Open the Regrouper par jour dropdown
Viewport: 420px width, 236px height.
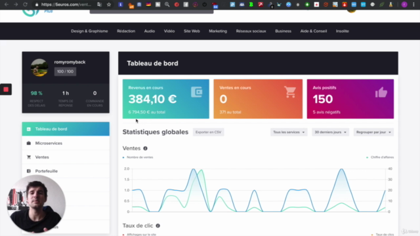point(373,132)
